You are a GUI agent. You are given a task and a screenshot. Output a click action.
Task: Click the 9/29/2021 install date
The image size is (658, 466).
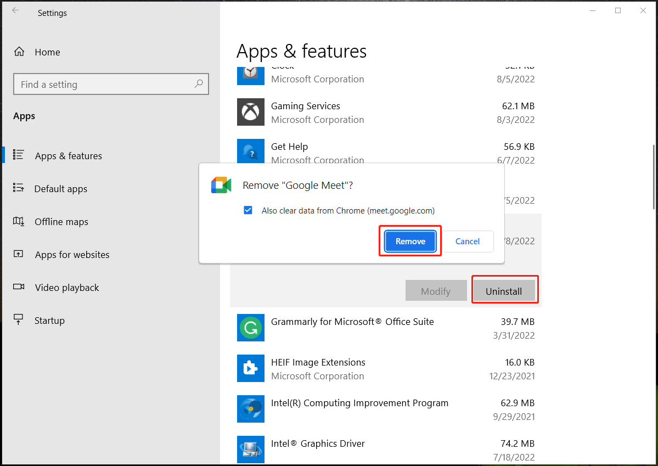pos(514,417)
